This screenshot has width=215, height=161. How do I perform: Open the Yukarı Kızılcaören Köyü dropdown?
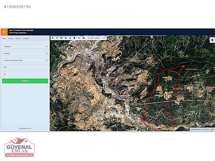[x=25, y=60]
